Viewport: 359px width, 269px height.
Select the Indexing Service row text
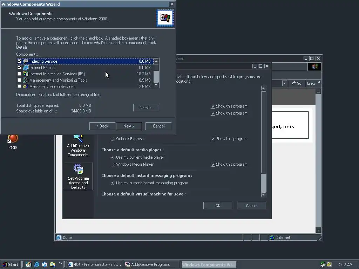pos(43,61)
